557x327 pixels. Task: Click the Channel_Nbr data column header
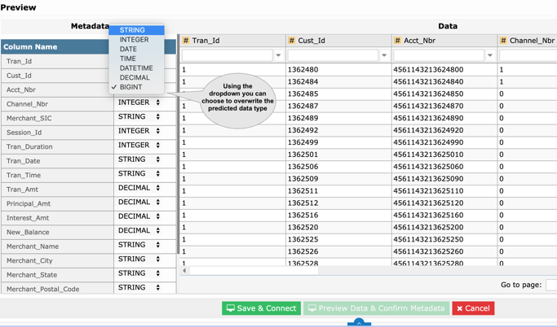[528, 41]
